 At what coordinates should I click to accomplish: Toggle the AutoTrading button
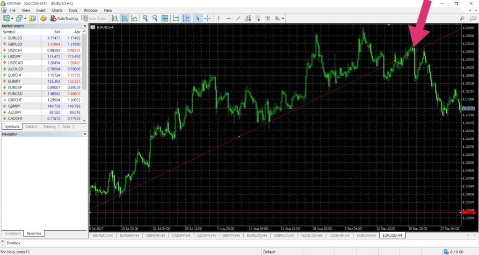(64, 18)
